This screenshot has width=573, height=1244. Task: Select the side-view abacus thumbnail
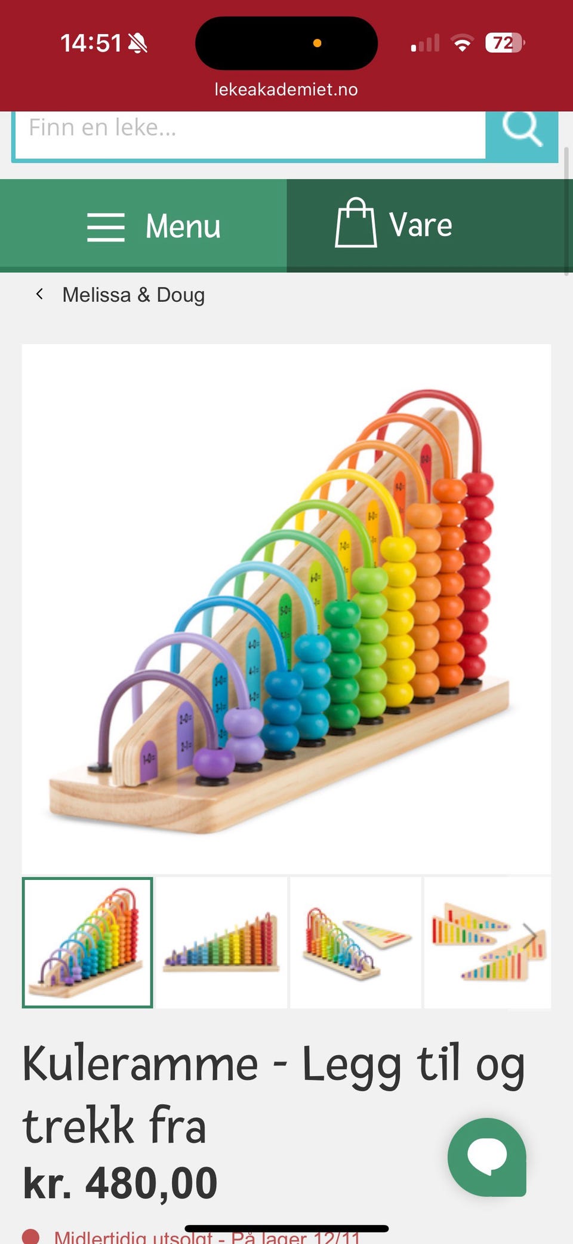(x=221, y=943)
